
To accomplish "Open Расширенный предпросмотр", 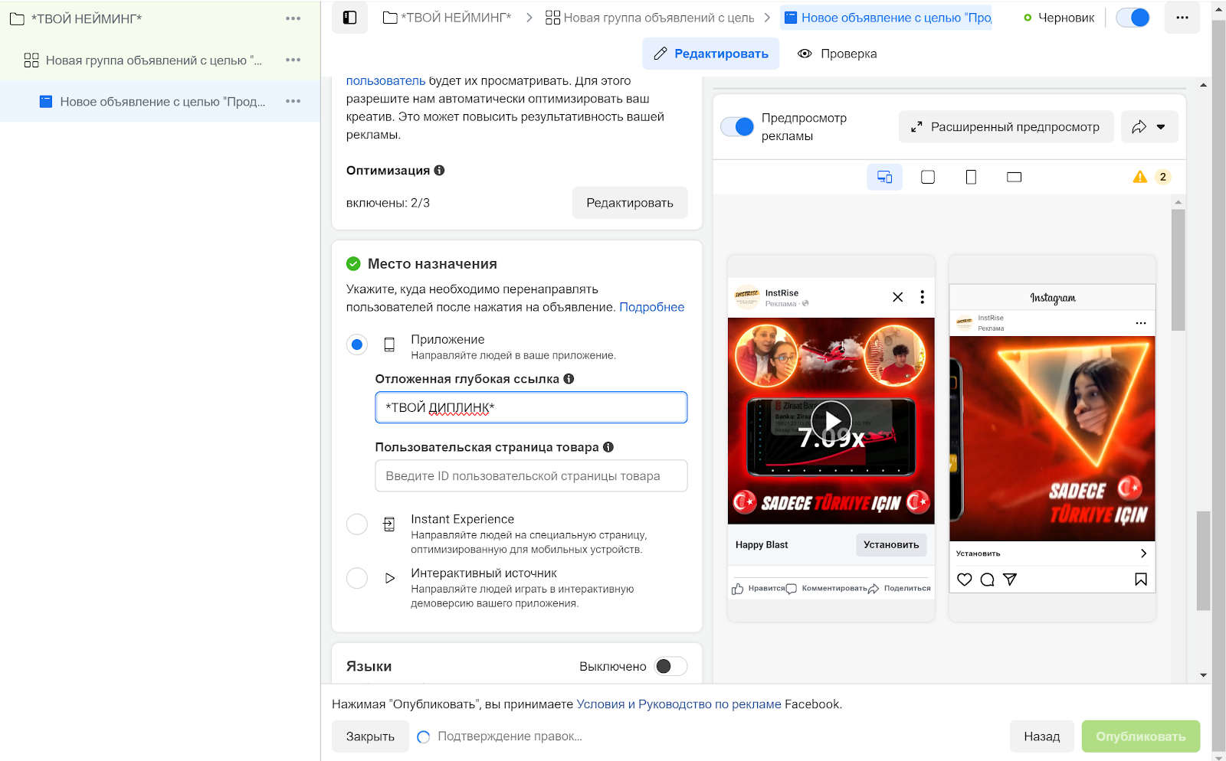I will [x=1005, y=127].
